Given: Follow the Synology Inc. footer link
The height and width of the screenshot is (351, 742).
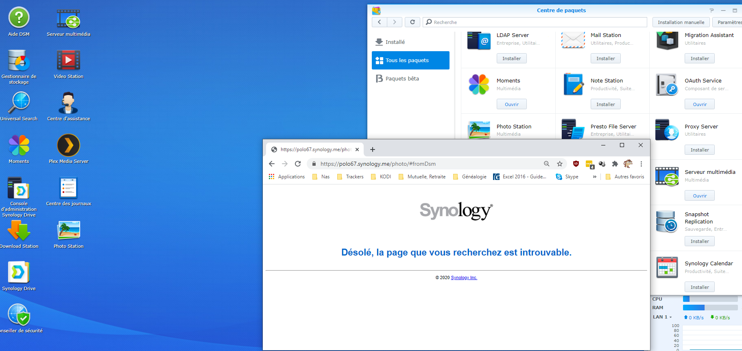Looking at the screenshot, I should [x=464, y=278].
